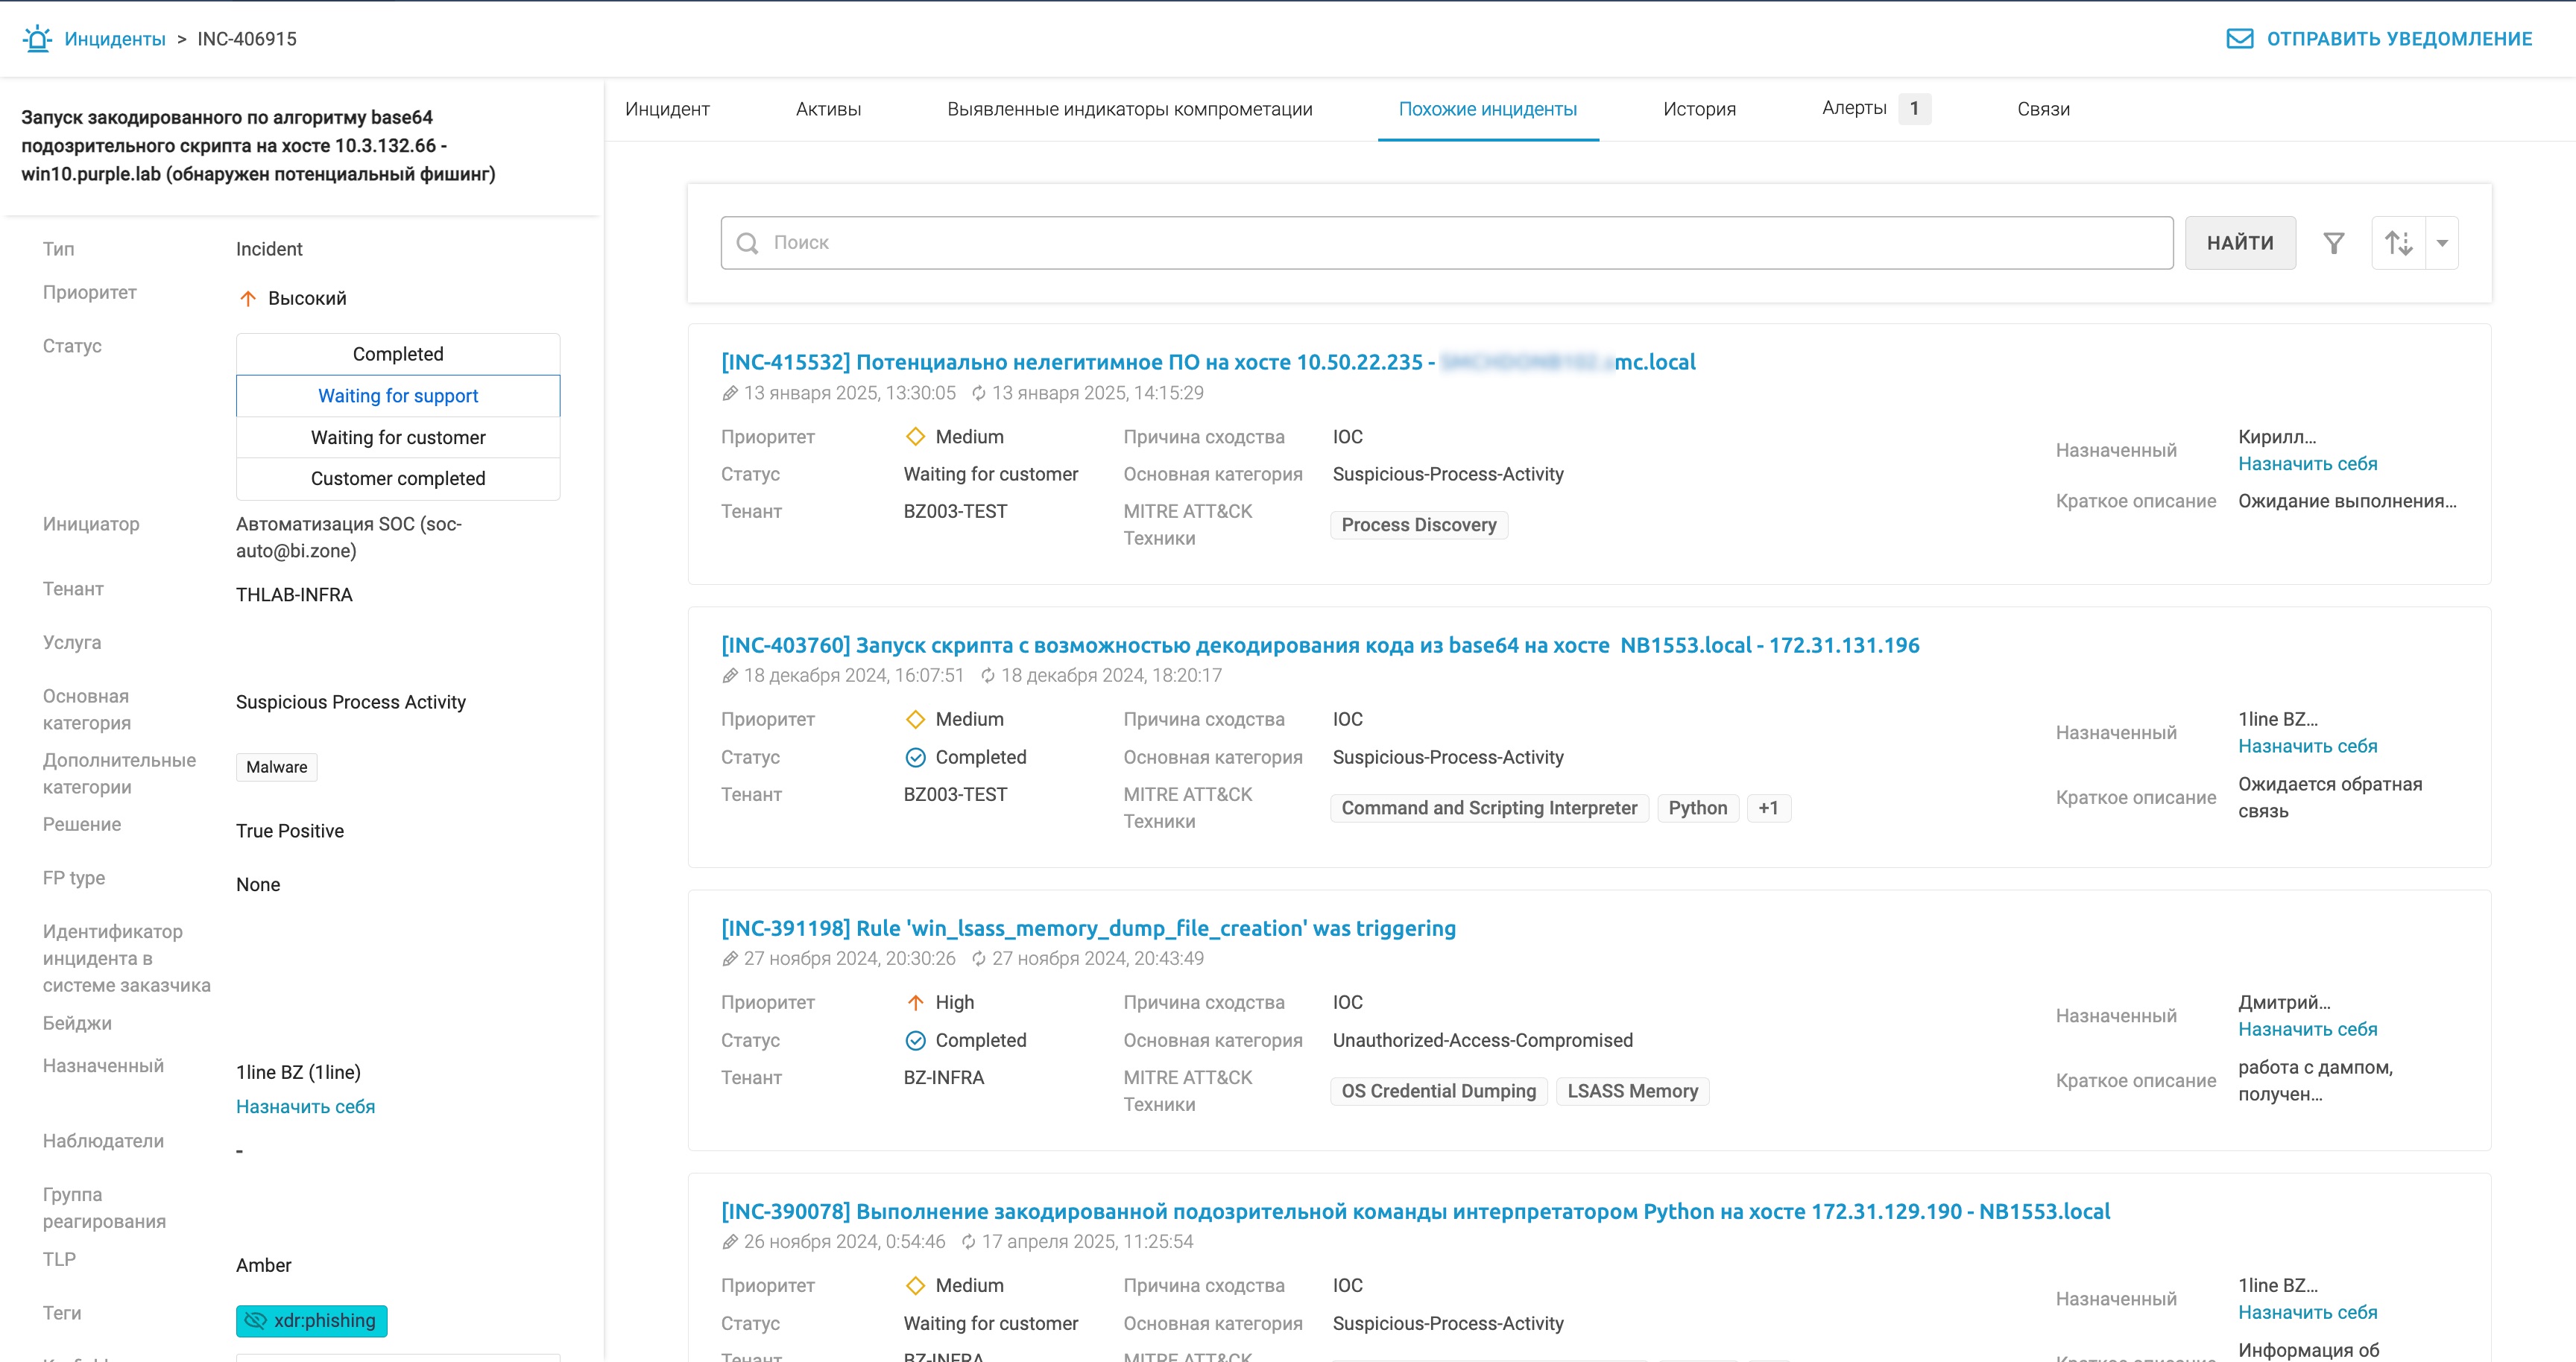
Task: Expand the +1 MITRE techniques chip
Action: pyautogui.click(x=1768, y=808)
